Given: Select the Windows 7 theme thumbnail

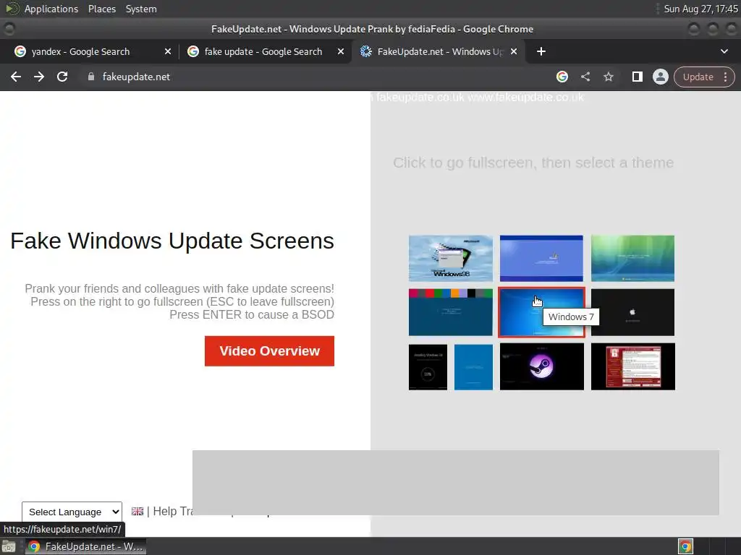Looking at the screenshot, I should [541, 312].
